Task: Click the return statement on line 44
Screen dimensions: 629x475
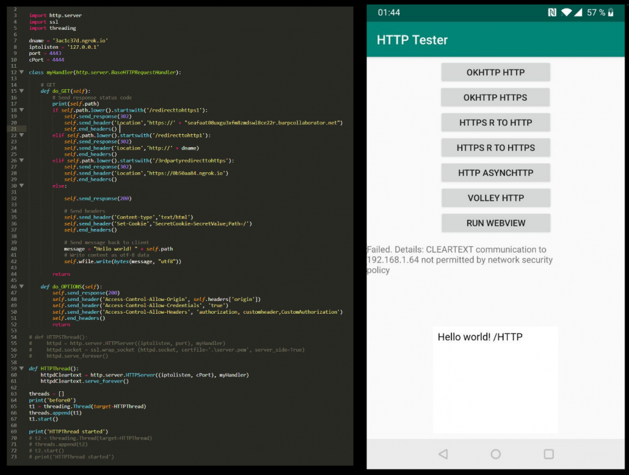Action: tap(61, 274)
